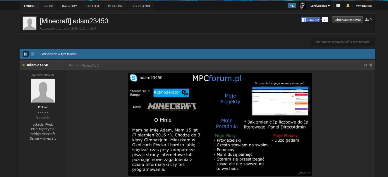Image resolution: width=388 pixels, height=177 pixels.
Task: Click Obserwuj ten temat button
Action: point(348,20)
